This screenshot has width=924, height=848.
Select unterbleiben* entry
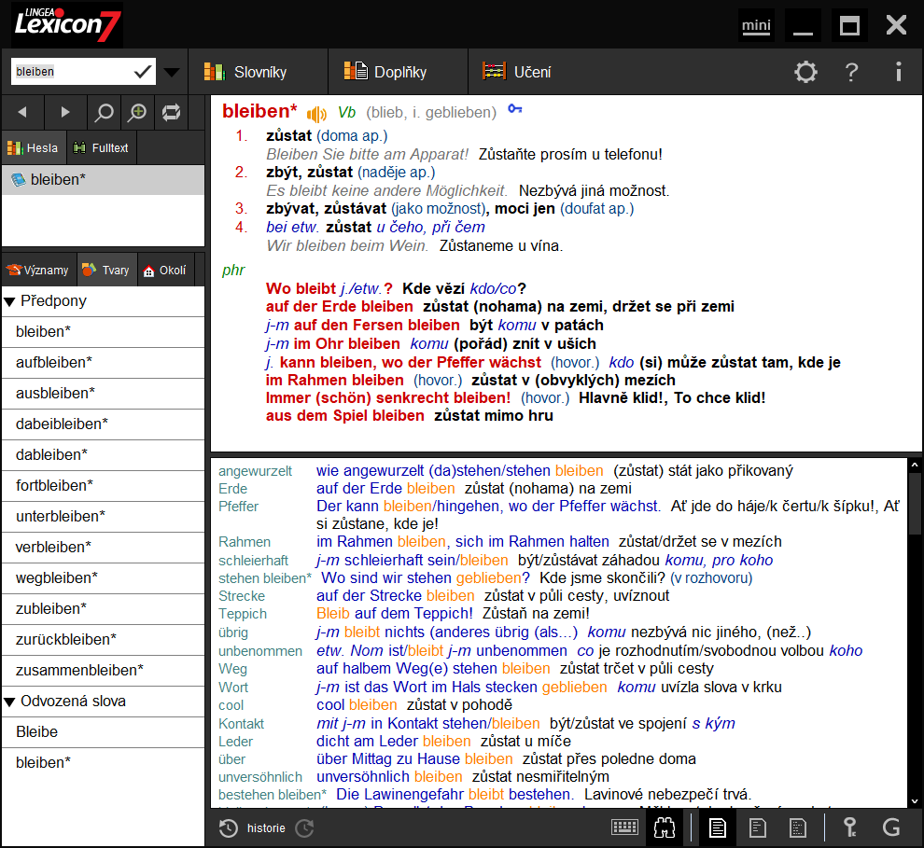click(103, 517)
